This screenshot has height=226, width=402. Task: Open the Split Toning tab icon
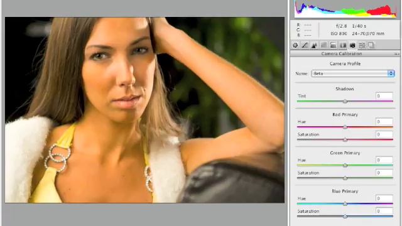pyautogui.click(x=334, y=45)
